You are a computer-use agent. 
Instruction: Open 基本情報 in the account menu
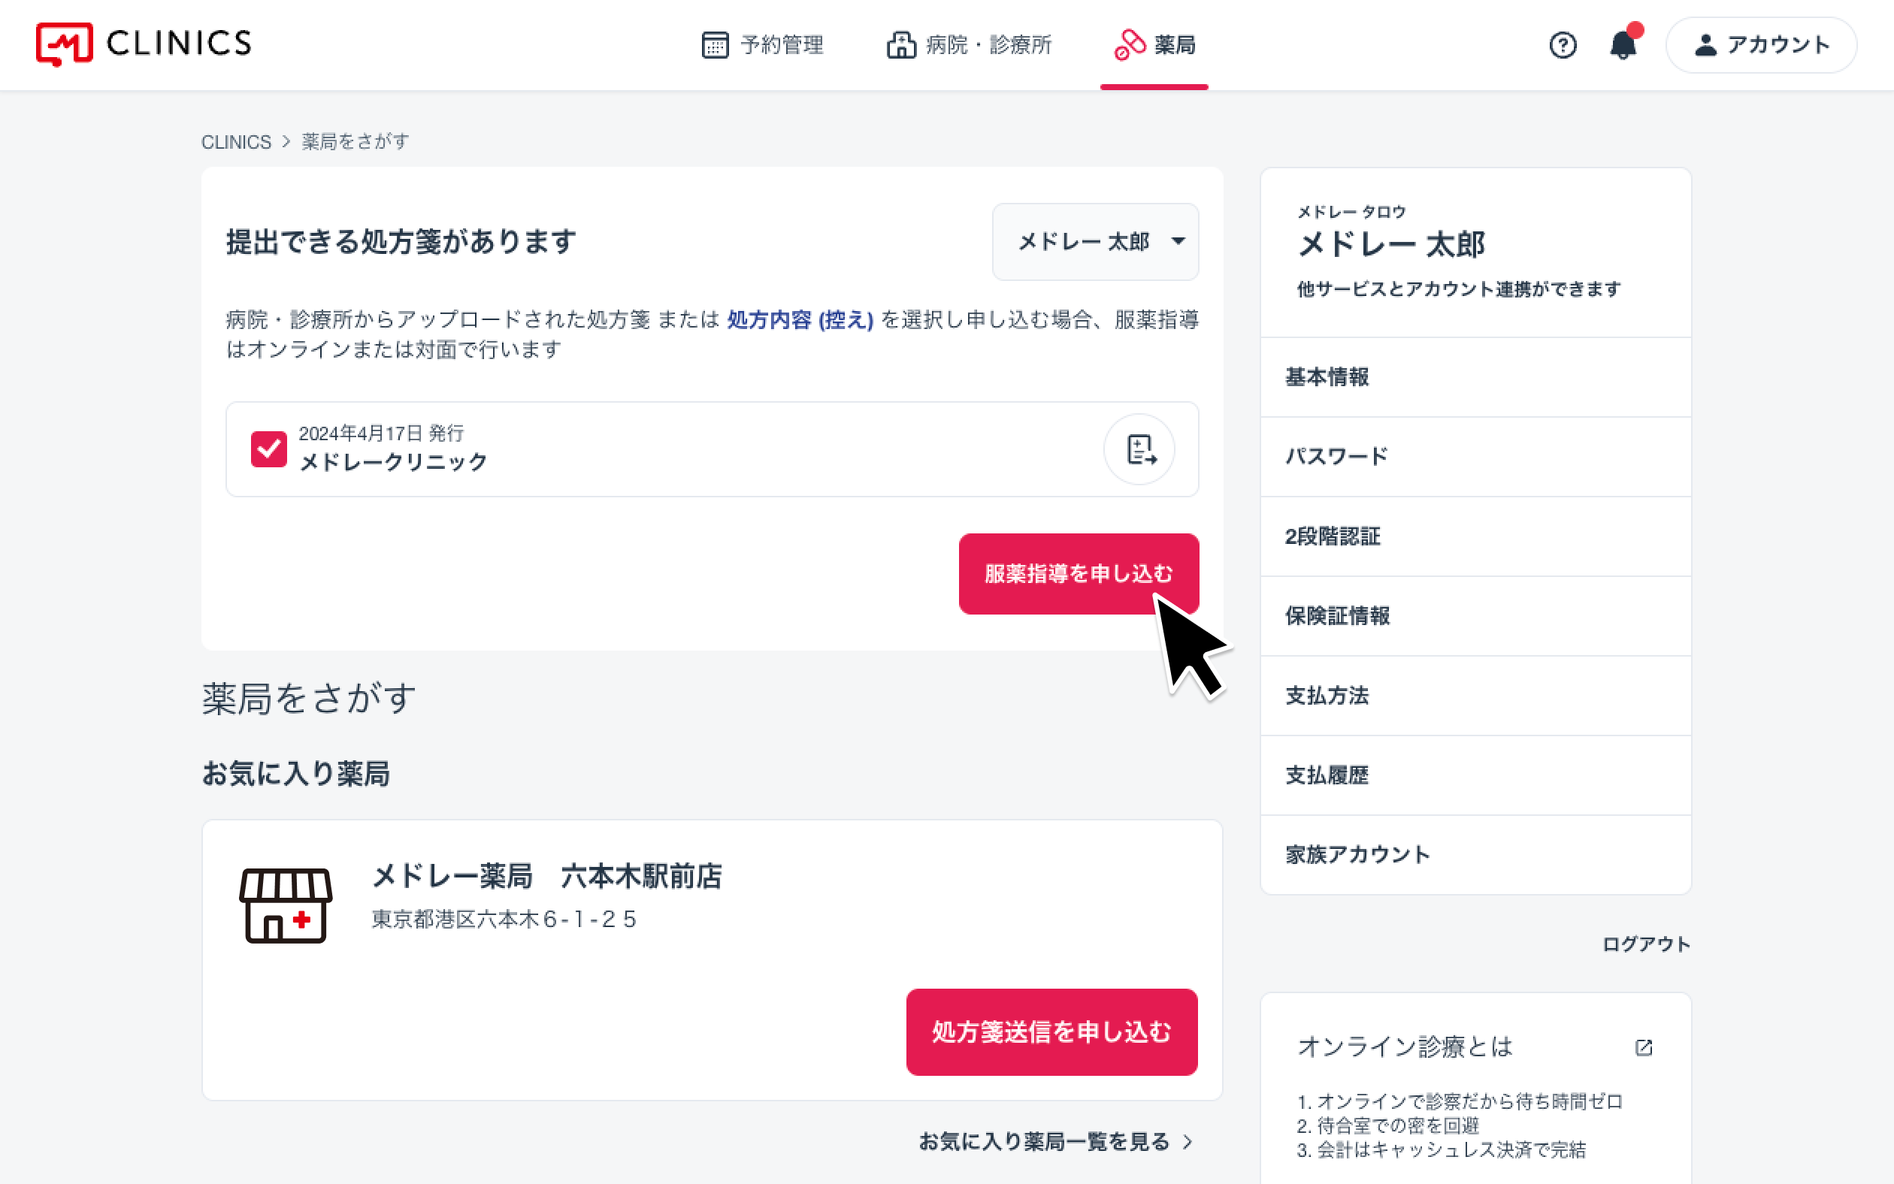pos(1475,376)
